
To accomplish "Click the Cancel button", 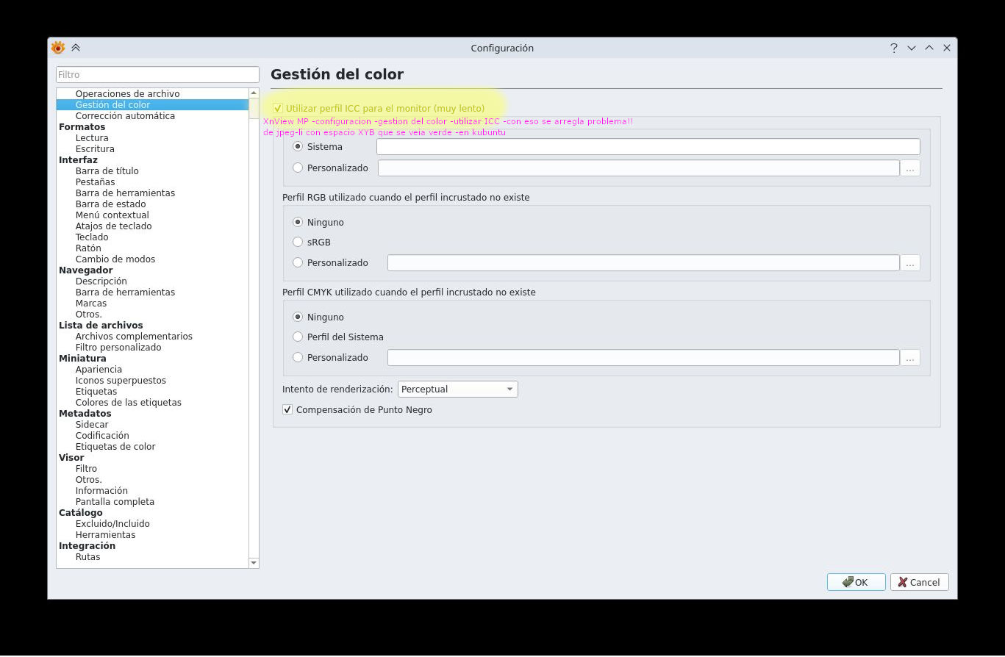I will click(919, 582).
